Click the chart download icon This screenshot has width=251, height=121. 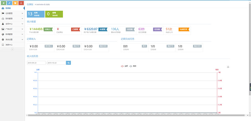(x=228, y=67)
